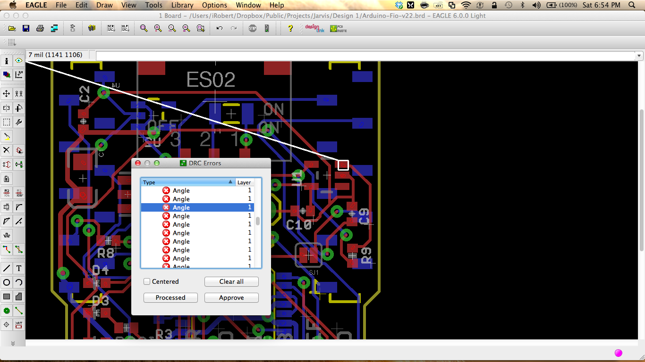Select the Show tool eye icon
This screenshot has width=645, height=362.
[x=19, y=61]
